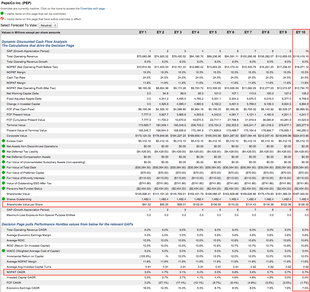Click the Dynamic Discounted Cash Flow Analysis heading
The image size is (310, 292).
tap(35, 42)
